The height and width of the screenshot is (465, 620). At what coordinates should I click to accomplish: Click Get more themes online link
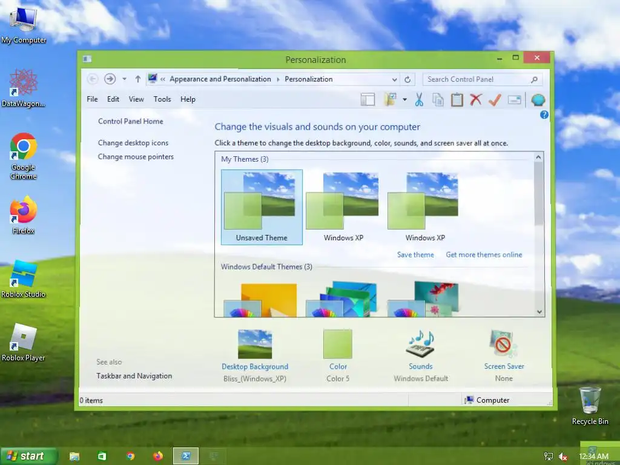pos(484,255)
